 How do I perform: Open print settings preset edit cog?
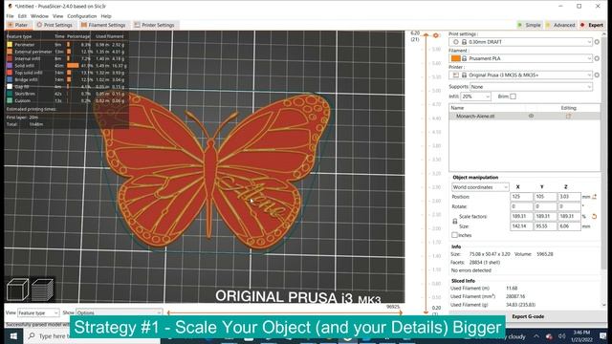(x=597, y=42)
